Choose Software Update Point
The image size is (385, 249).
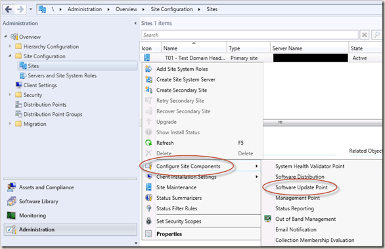point(302,187)
